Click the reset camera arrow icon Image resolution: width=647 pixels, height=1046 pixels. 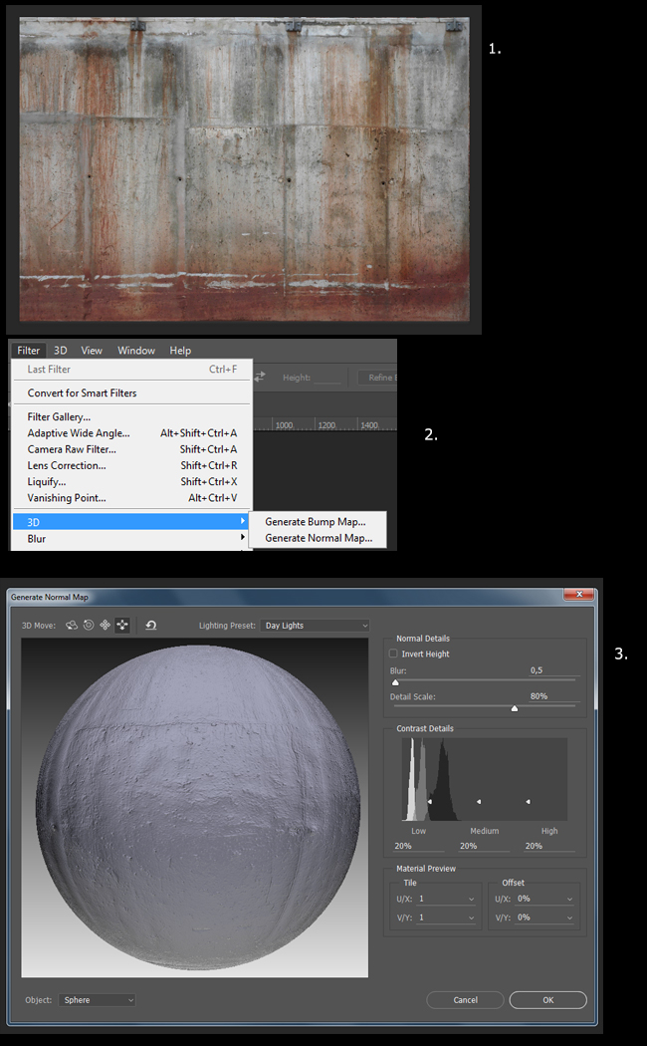pos(150,626)
